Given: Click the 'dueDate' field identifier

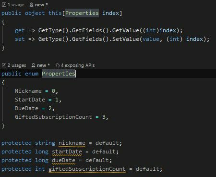Looking at the screenshot, I should coord(63,160).
